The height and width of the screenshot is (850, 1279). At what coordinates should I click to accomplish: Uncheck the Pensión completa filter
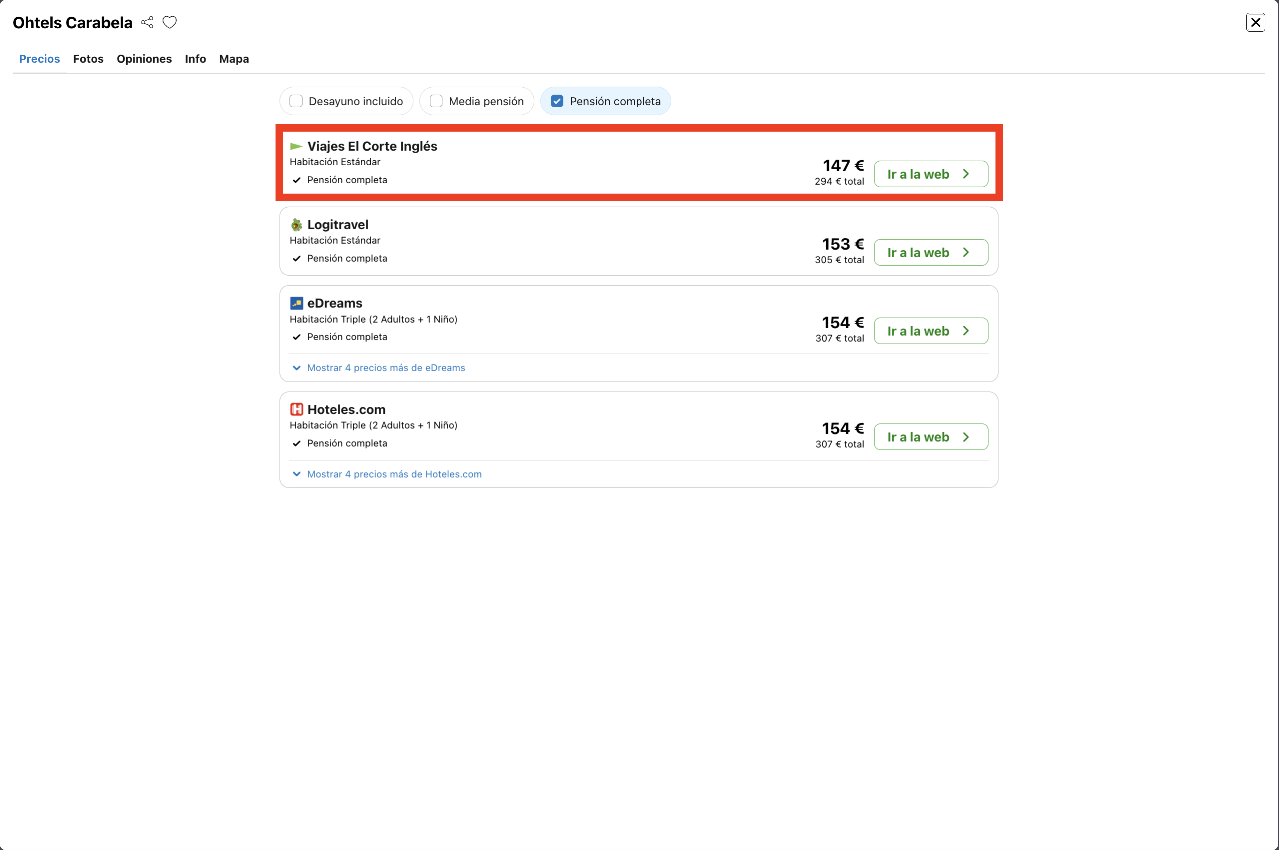pos(557,101)
